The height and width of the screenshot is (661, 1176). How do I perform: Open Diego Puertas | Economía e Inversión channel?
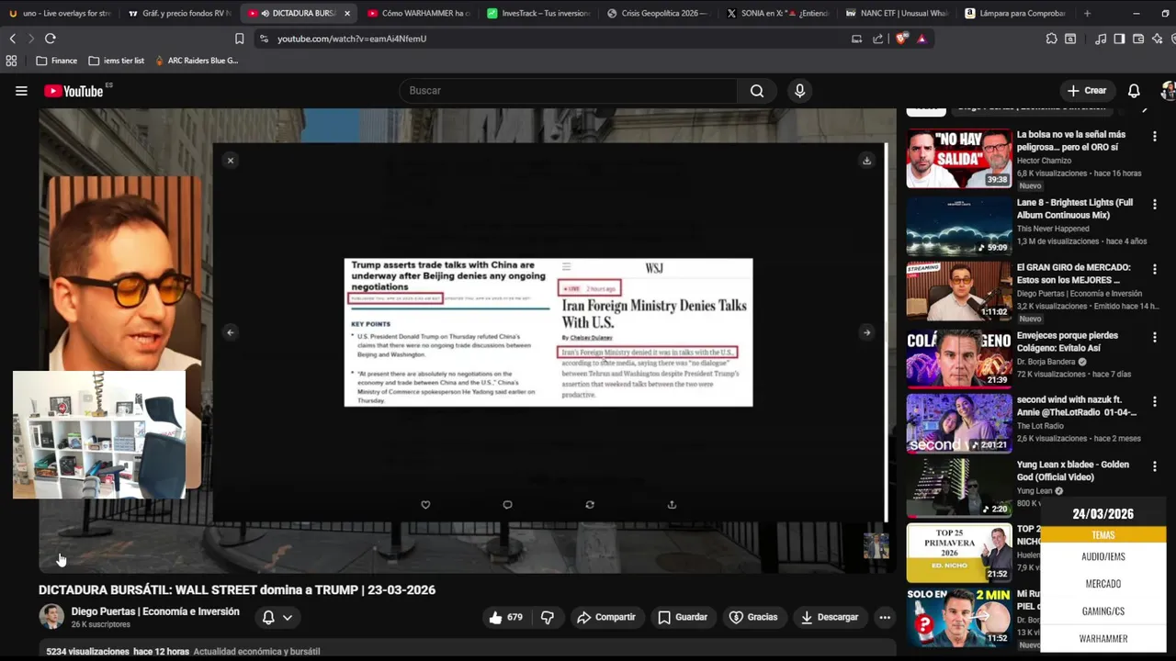[155, 611]
